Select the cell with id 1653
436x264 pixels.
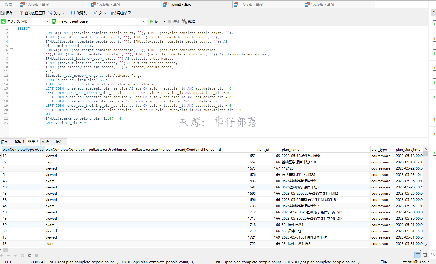click(237, 156)
